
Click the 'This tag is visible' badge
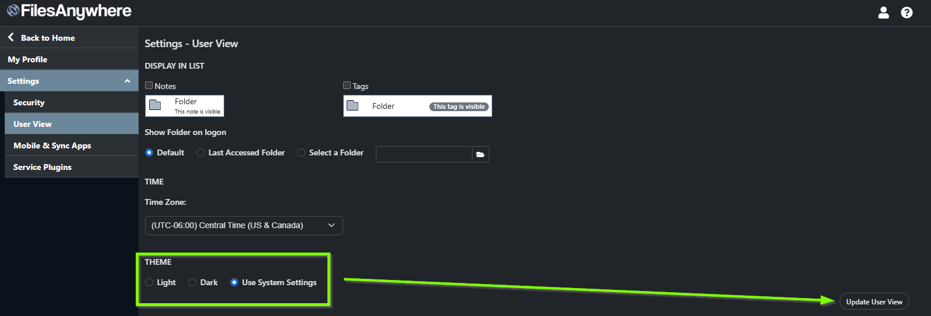459,106
